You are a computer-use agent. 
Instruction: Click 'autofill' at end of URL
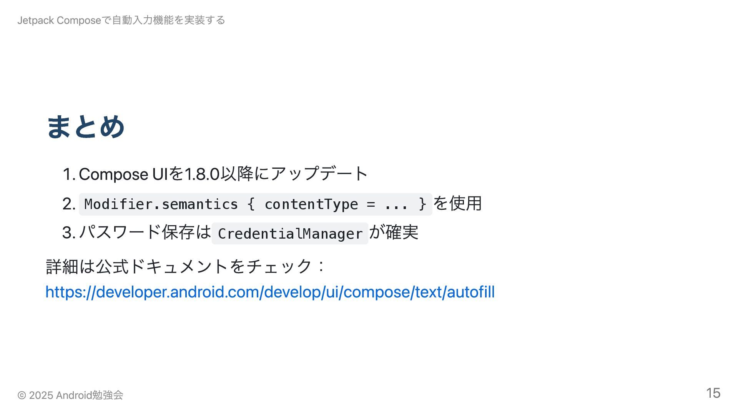471,292
